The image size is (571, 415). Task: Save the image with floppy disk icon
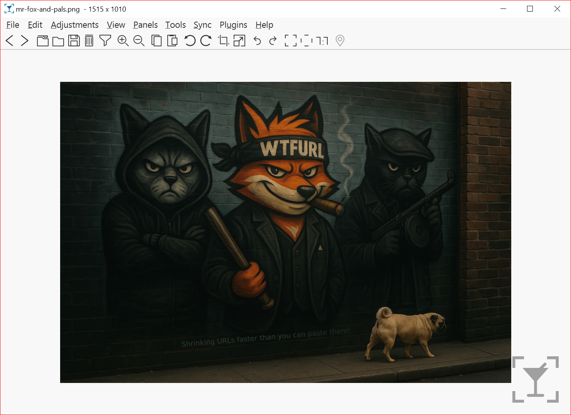[74, 41]
